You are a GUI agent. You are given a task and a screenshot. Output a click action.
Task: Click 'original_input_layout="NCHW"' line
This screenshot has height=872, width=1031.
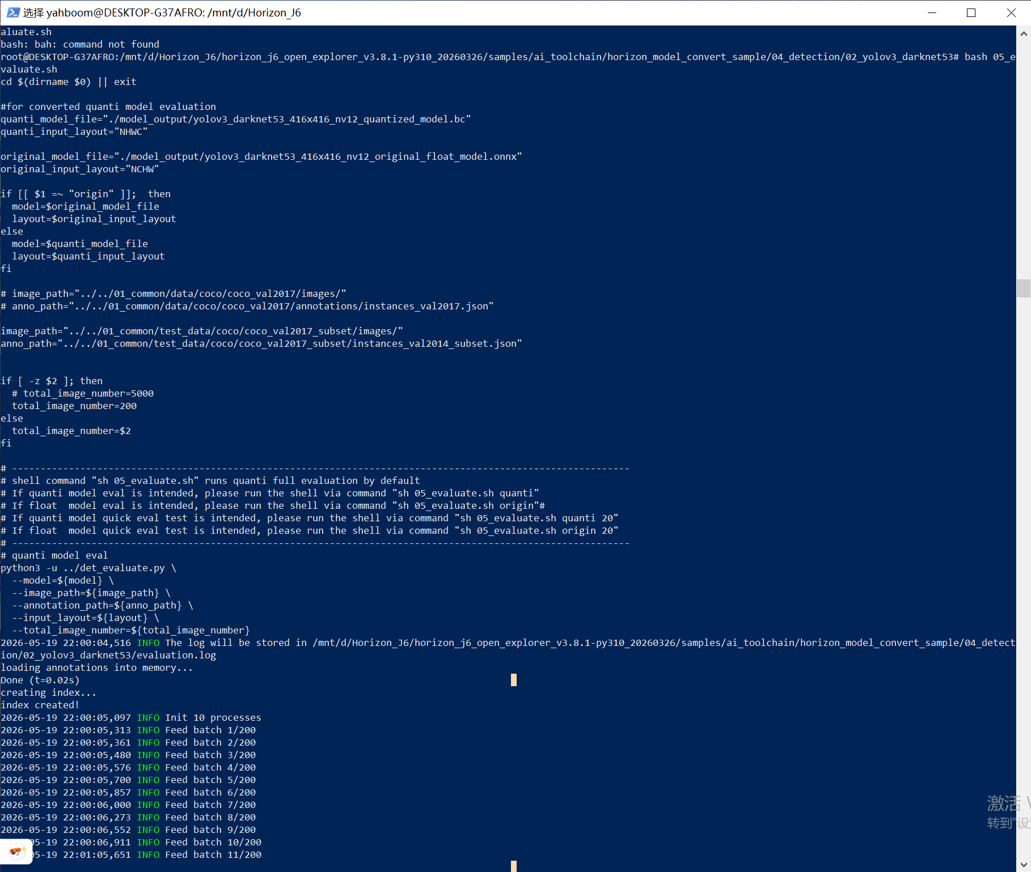[x=80, y=169]
